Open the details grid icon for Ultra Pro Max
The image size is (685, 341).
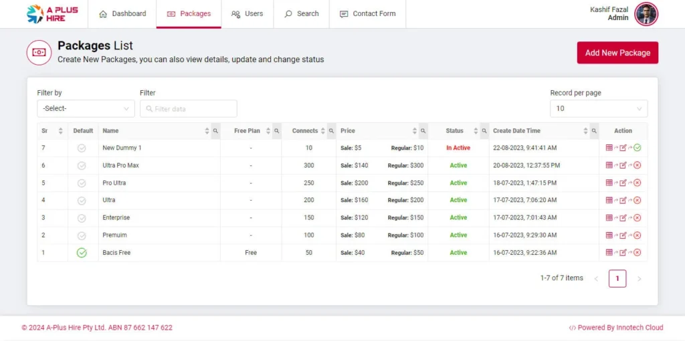pos(609,165)
